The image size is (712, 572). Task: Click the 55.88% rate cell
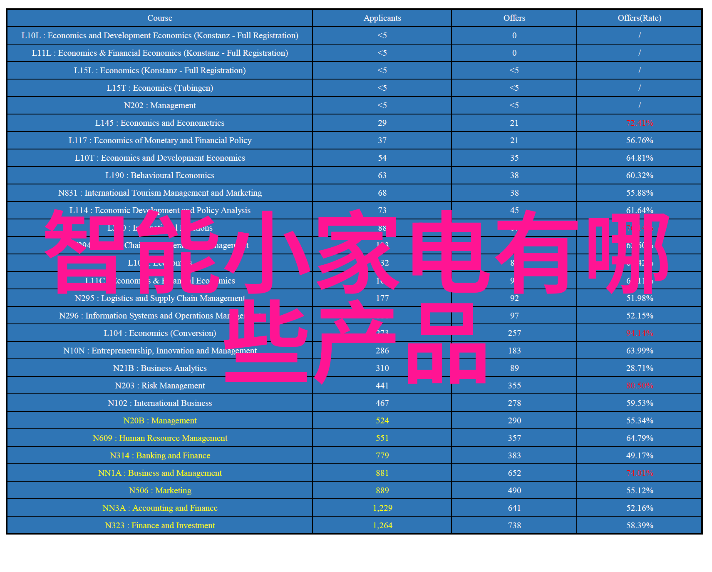pos(640,193)
